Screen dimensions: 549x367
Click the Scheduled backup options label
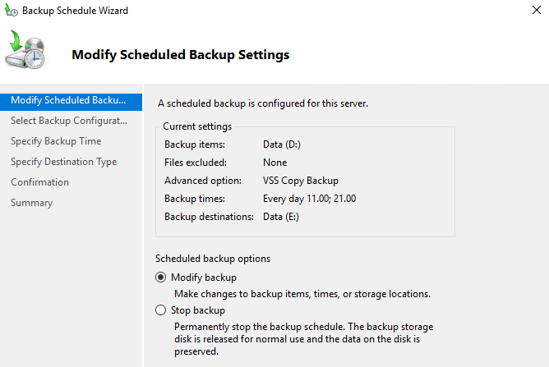[213, 259]
